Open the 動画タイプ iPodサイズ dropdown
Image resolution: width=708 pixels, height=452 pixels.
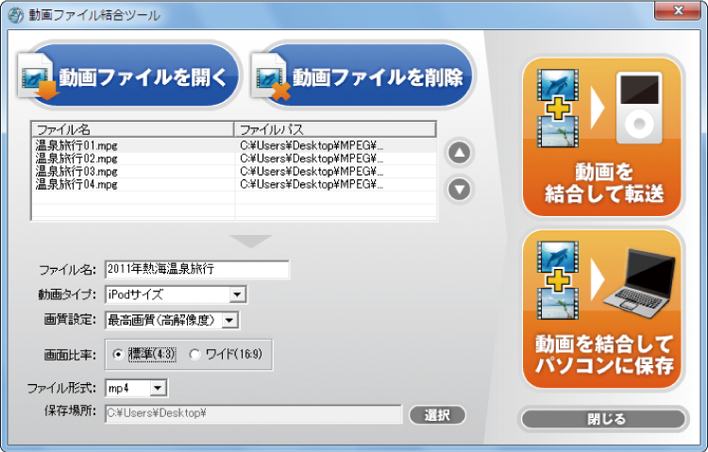pos(238,295)
